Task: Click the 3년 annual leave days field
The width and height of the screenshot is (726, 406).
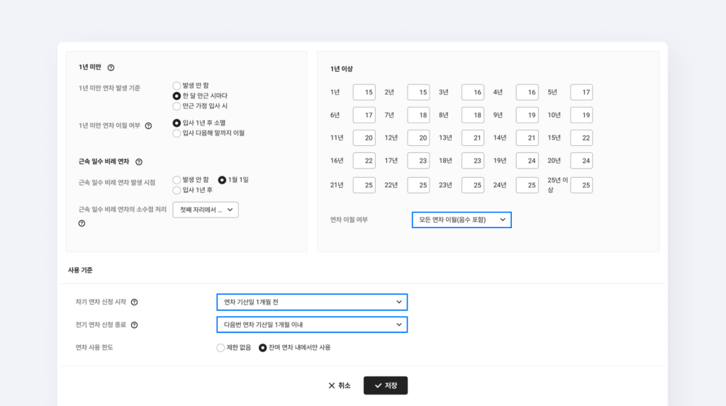Action: pos(473,92)
